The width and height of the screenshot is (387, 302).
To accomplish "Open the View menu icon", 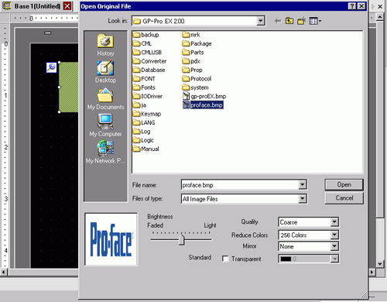I will [315, 21].
